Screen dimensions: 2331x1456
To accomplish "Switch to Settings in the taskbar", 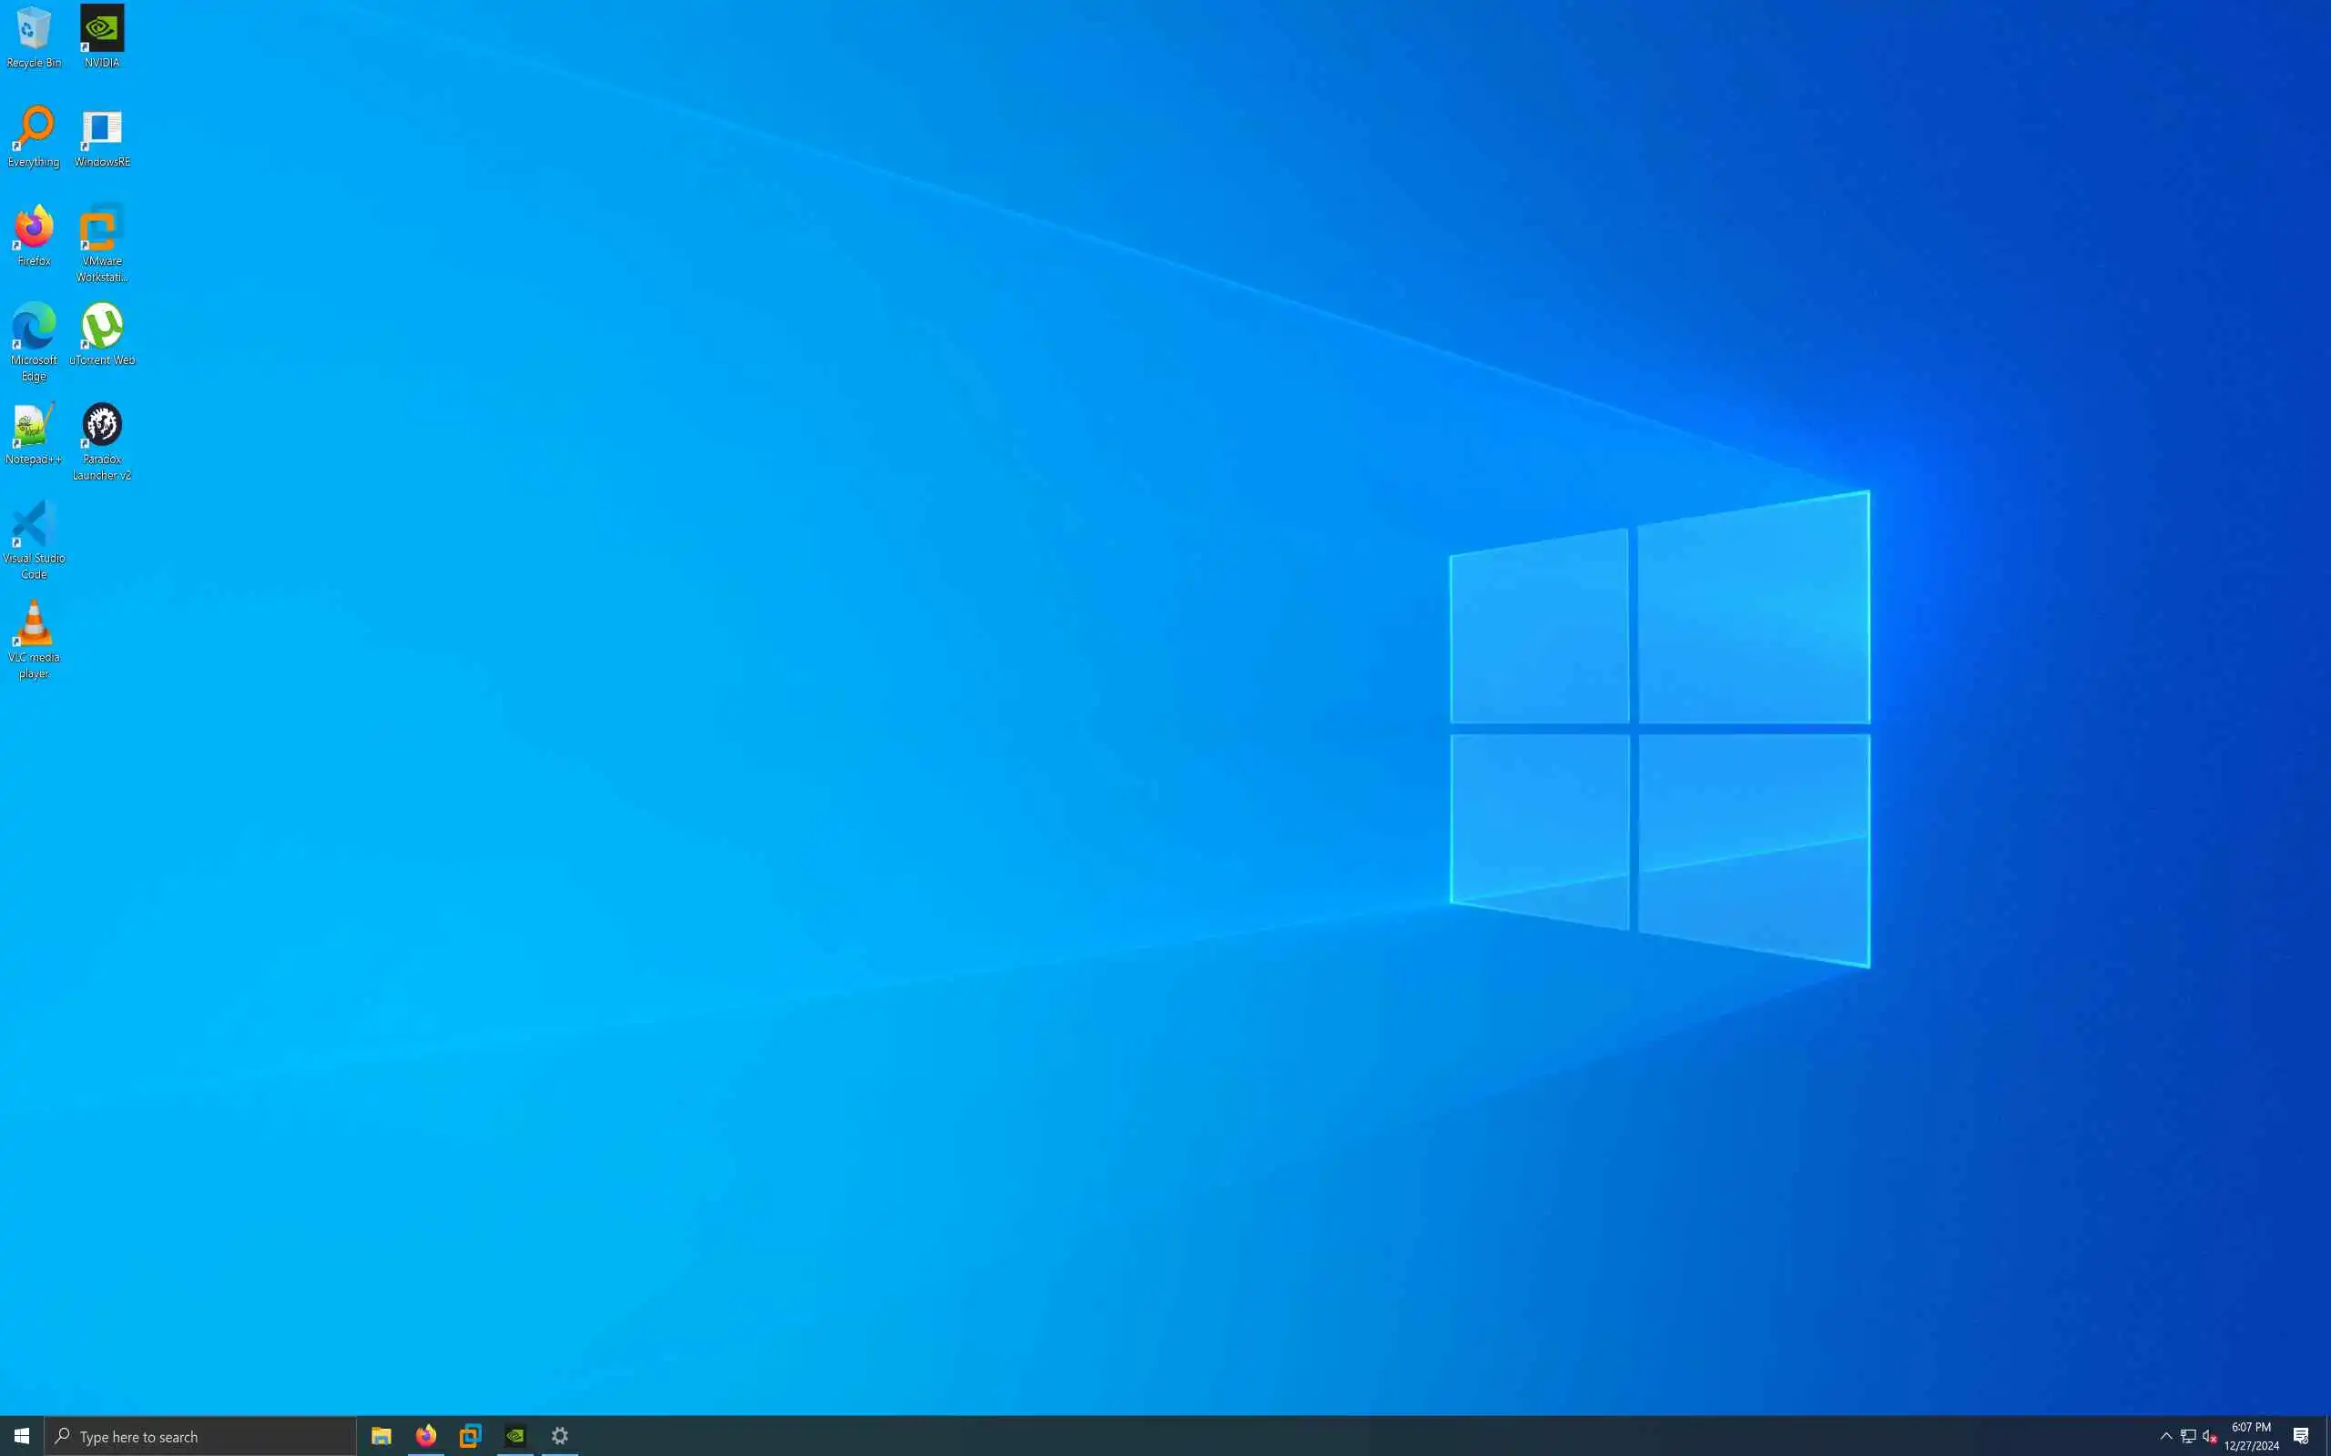I will point(560,1436).
